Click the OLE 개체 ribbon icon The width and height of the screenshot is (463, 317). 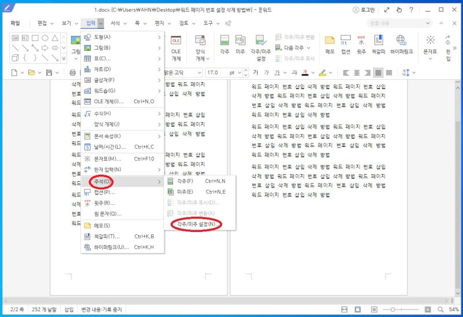(176, 48)
